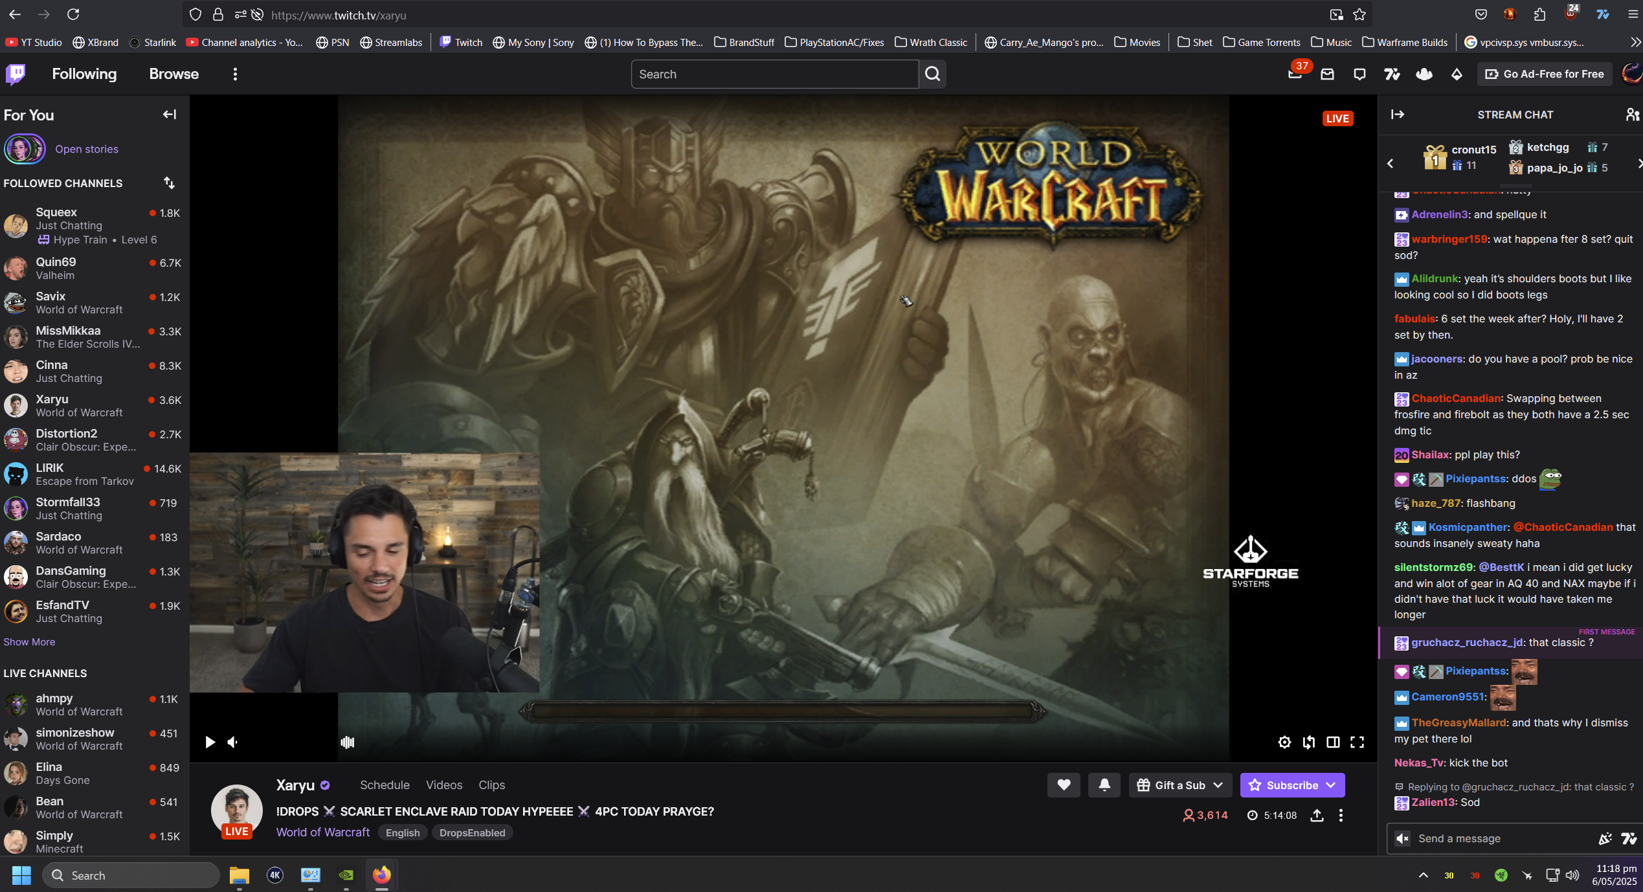Open volume control in system tray
Viewport: 1643px width, 892px height.
(1572, 875)
